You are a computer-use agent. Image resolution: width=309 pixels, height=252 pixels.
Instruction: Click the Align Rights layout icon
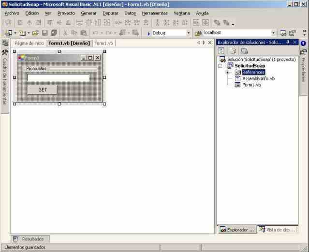[38, 23]
